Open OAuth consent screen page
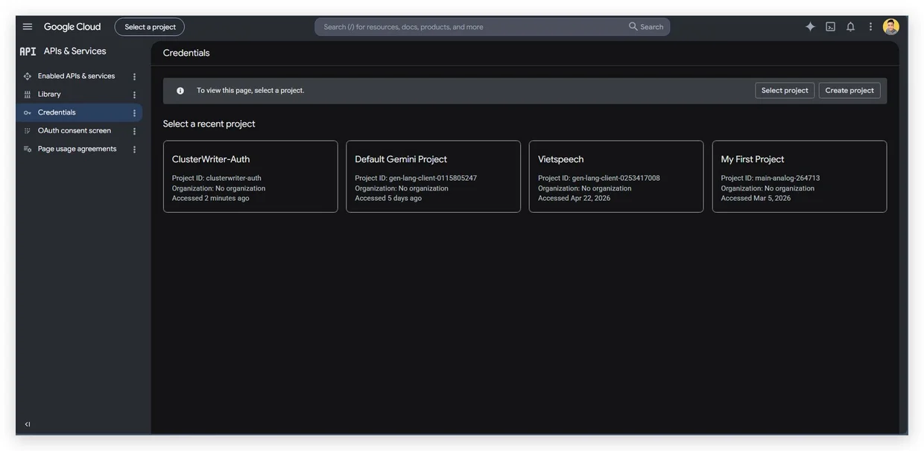Viewport: 924px width, 451px height. [x=75, y=131]
